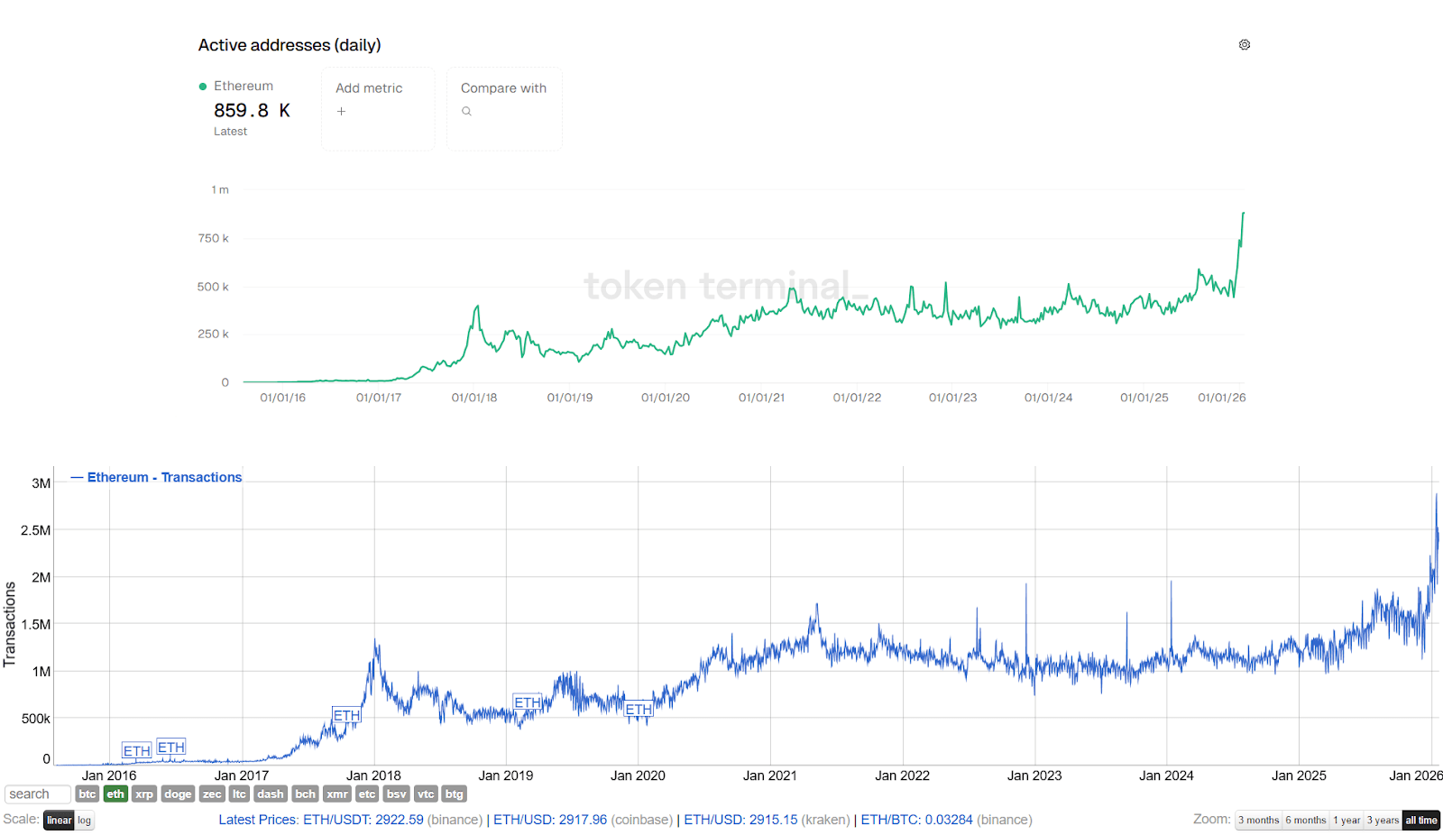This screenshot has height=835, width=1443.
Task: Open the Add metric selector
Action: (378, 108)
